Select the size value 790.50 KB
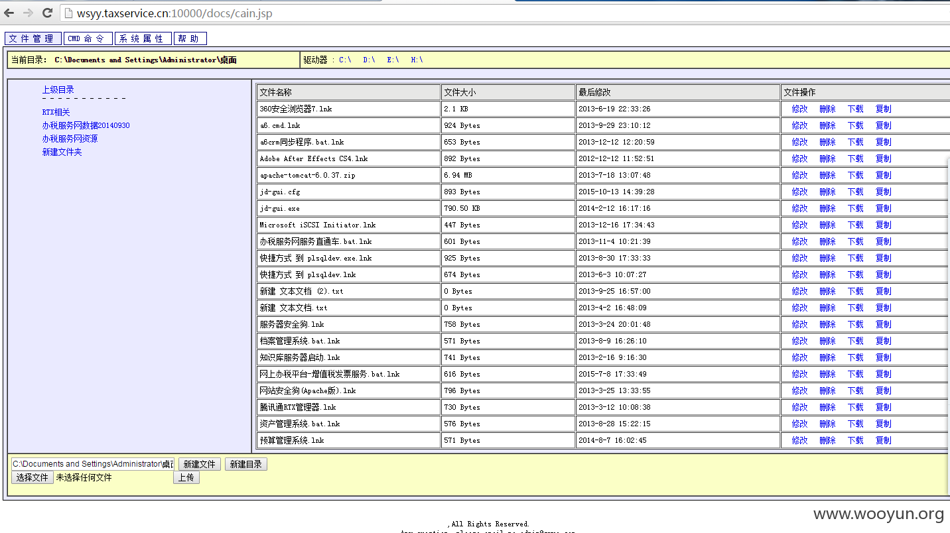This screenshot has height=533, width=950. click(x=462, y=208)
